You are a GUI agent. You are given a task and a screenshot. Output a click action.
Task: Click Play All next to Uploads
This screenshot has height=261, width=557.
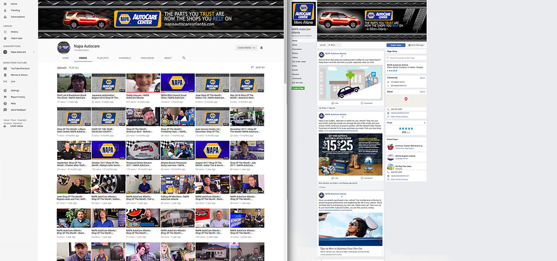[x=74, y=68]
